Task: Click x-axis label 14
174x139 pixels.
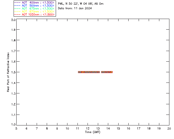Action: tap(108, 128)
